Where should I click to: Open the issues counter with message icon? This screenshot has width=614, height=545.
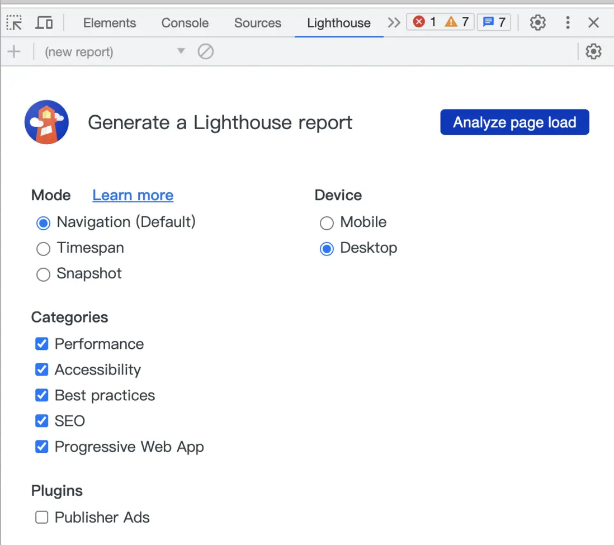(x=494, y=22)
